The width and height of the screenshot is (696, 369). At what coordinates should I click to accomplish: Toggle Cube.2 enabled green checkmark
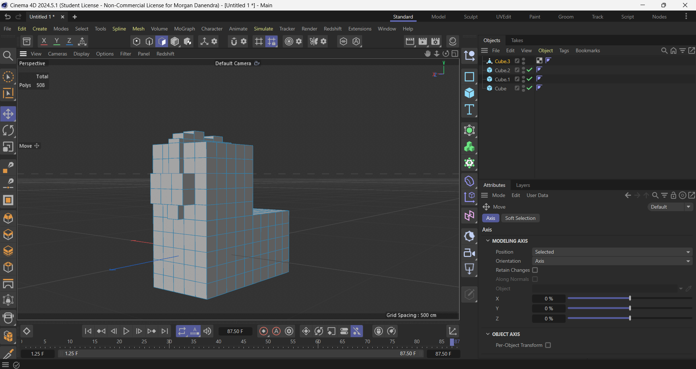529,70
